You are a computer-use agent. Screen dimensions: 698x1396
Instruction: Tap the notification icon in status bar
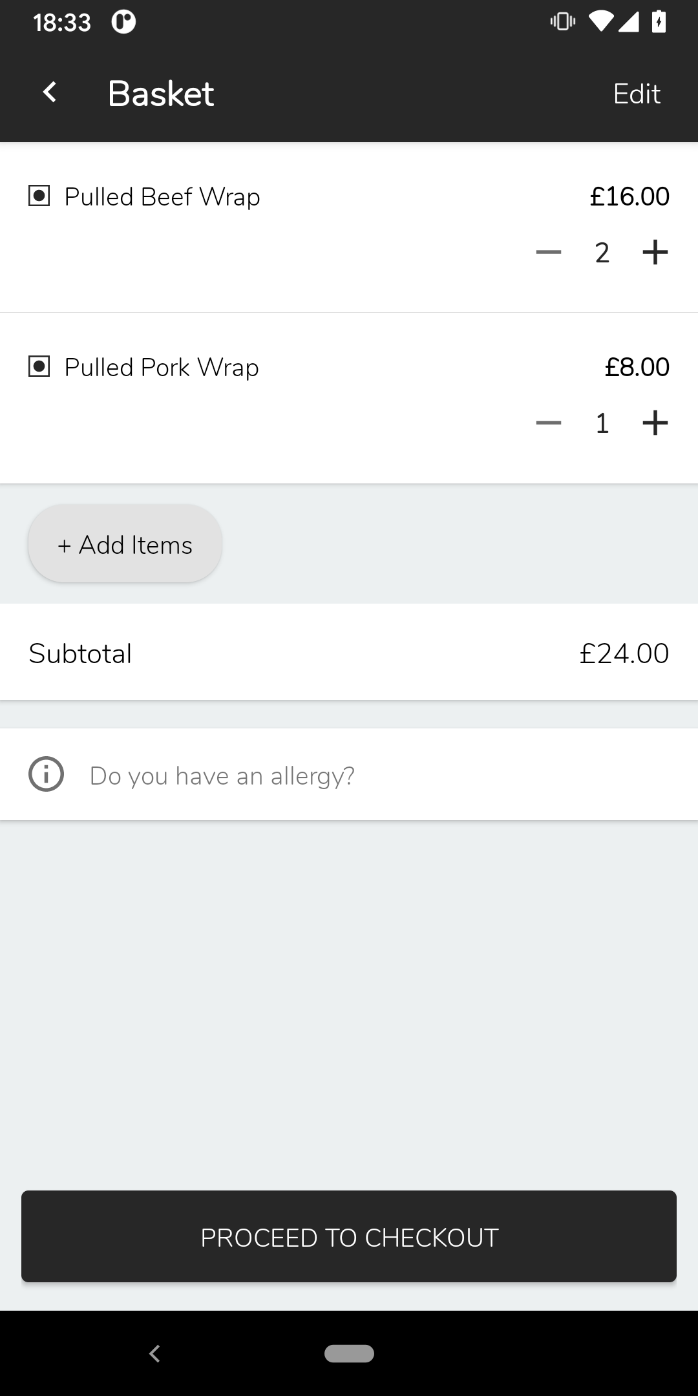123,23
